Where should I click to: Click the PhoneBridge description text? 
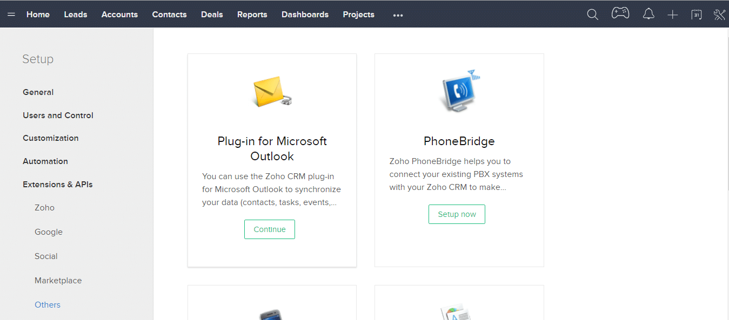click(x=456, y=174)
